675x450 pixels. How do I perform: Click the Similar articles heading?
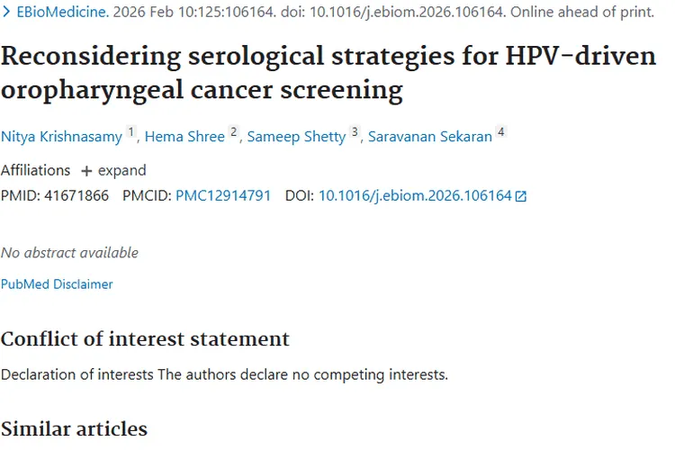[74, 427]
